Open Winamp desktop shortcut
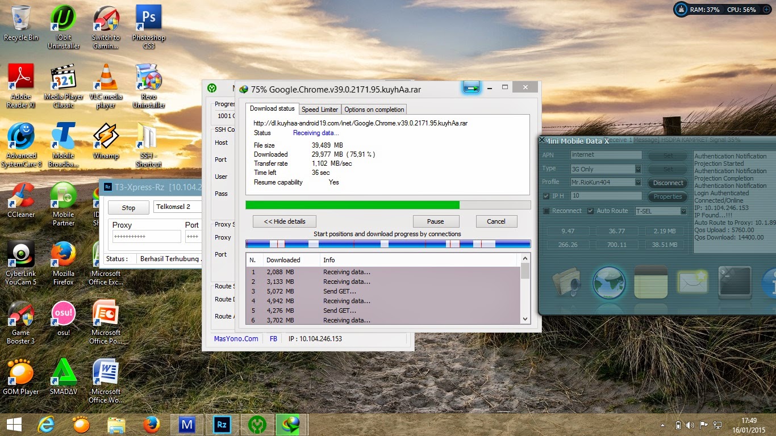 [x=106, y=141]
